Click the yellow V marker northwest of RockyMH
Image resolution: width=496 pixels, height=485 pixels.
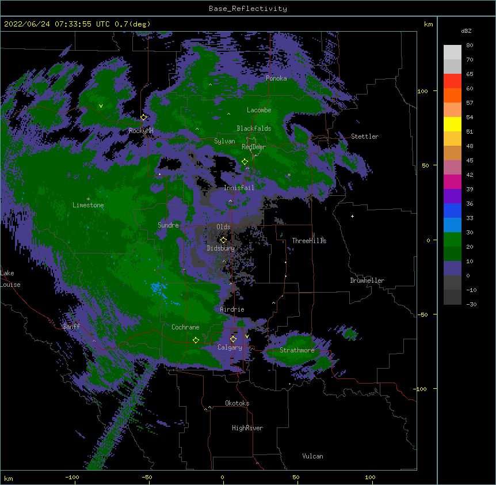coord(101,106)
